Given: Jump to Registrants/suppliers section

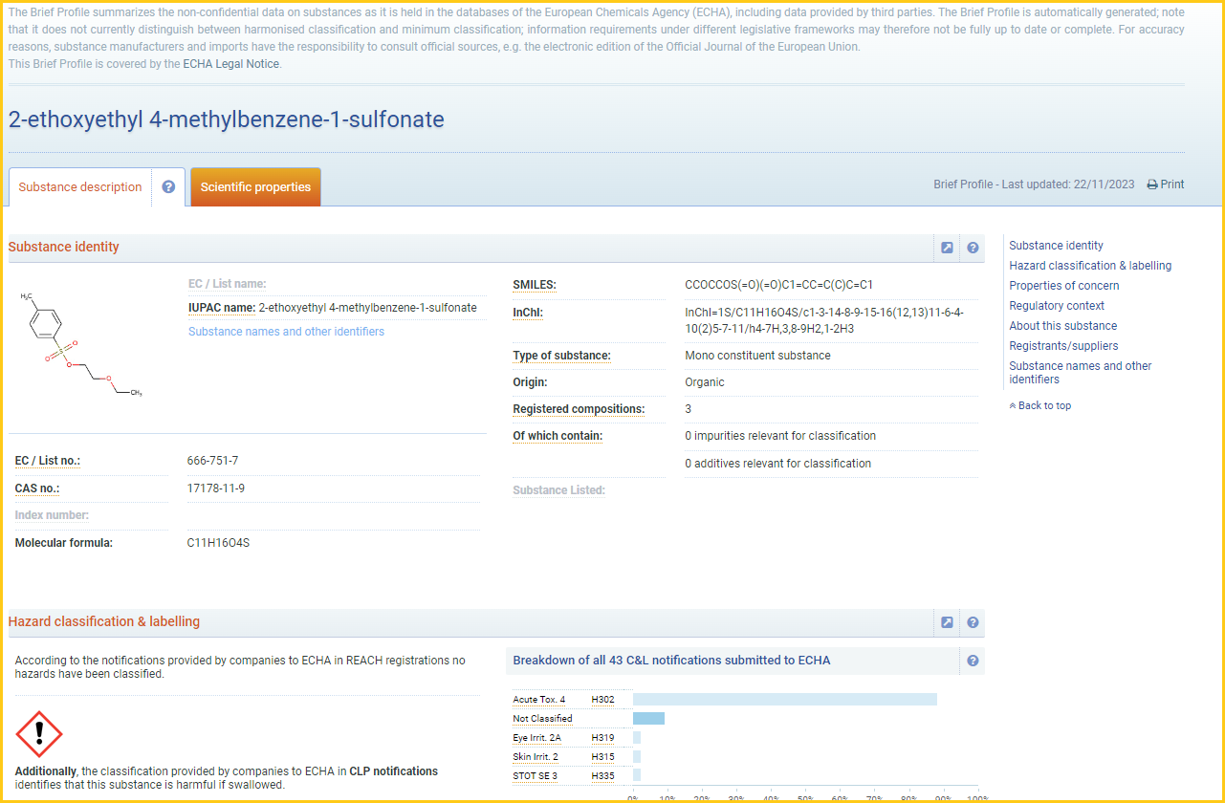Looking at the screenshot, I should tap(1062, 346).
